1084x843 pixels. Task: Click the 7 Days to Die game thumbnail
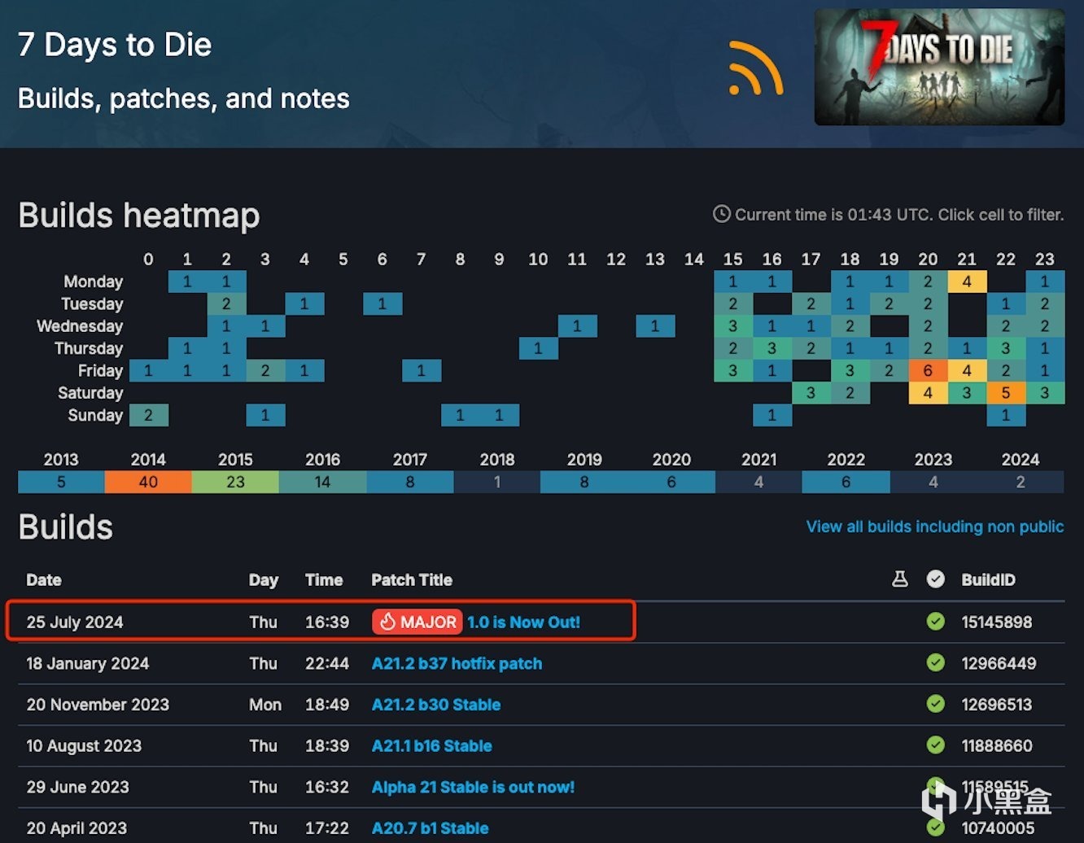coord(939,67)
